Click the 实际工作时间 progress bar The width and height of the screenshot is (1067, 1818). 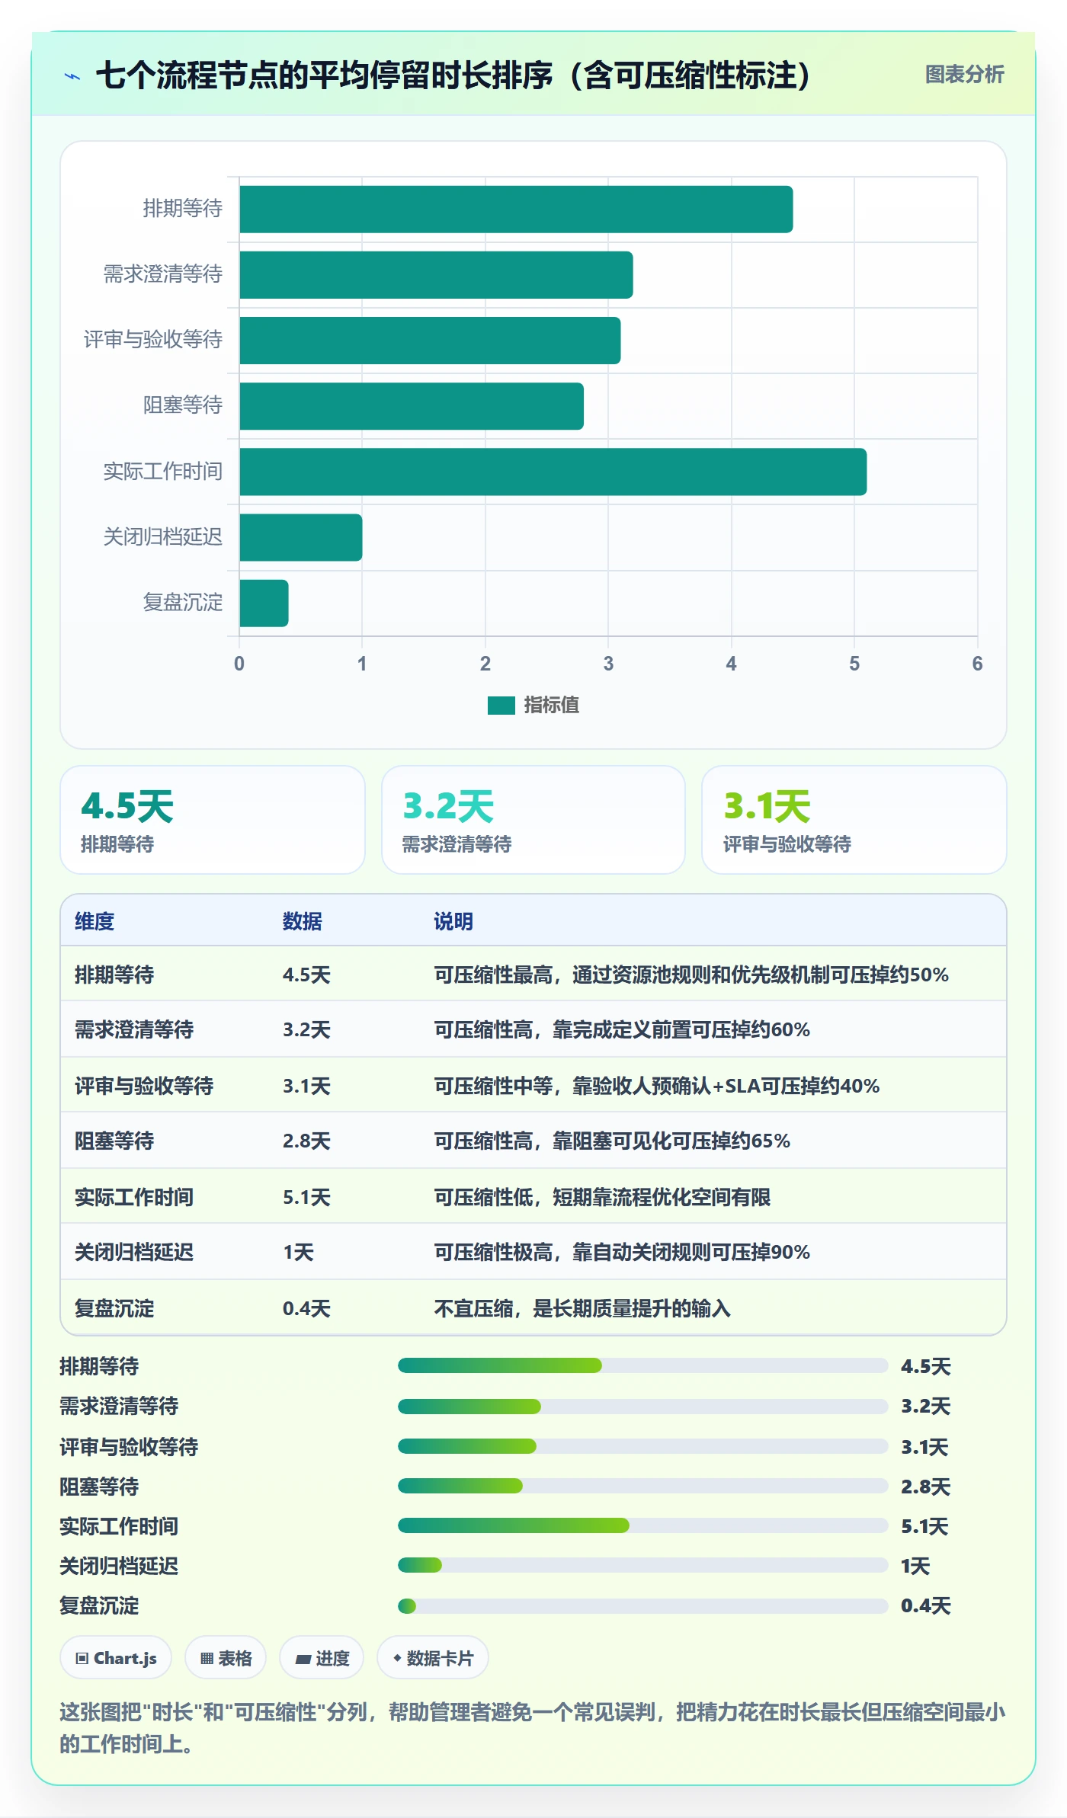tap(642, 1525)
